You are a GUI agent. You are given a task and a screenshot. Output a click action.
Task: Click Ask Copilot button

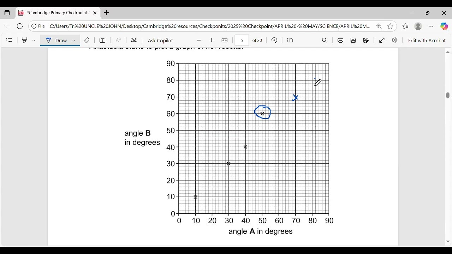(x=160, y=41)
